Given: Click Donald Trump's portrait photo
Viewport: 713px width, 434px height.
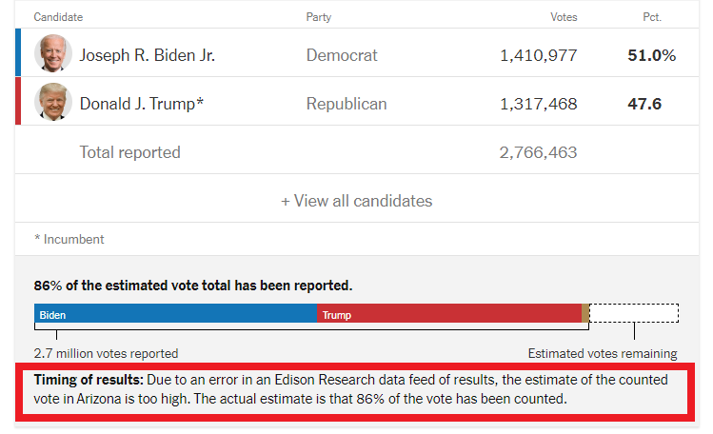Looking at the screenshot, I should tap(53, 102).
